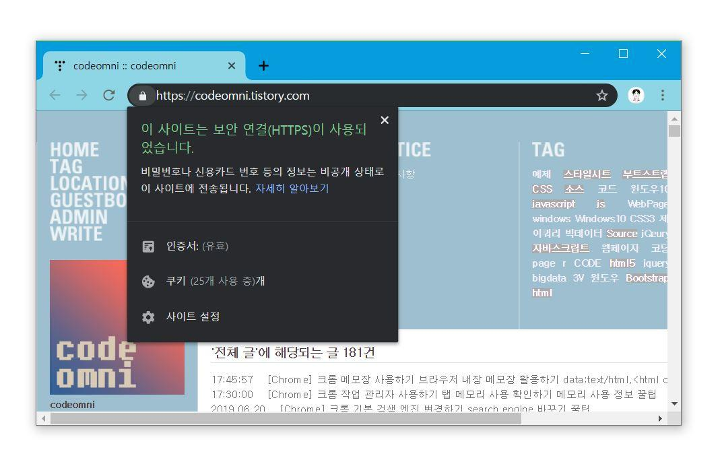Click the 3V tag

(579, 278)
